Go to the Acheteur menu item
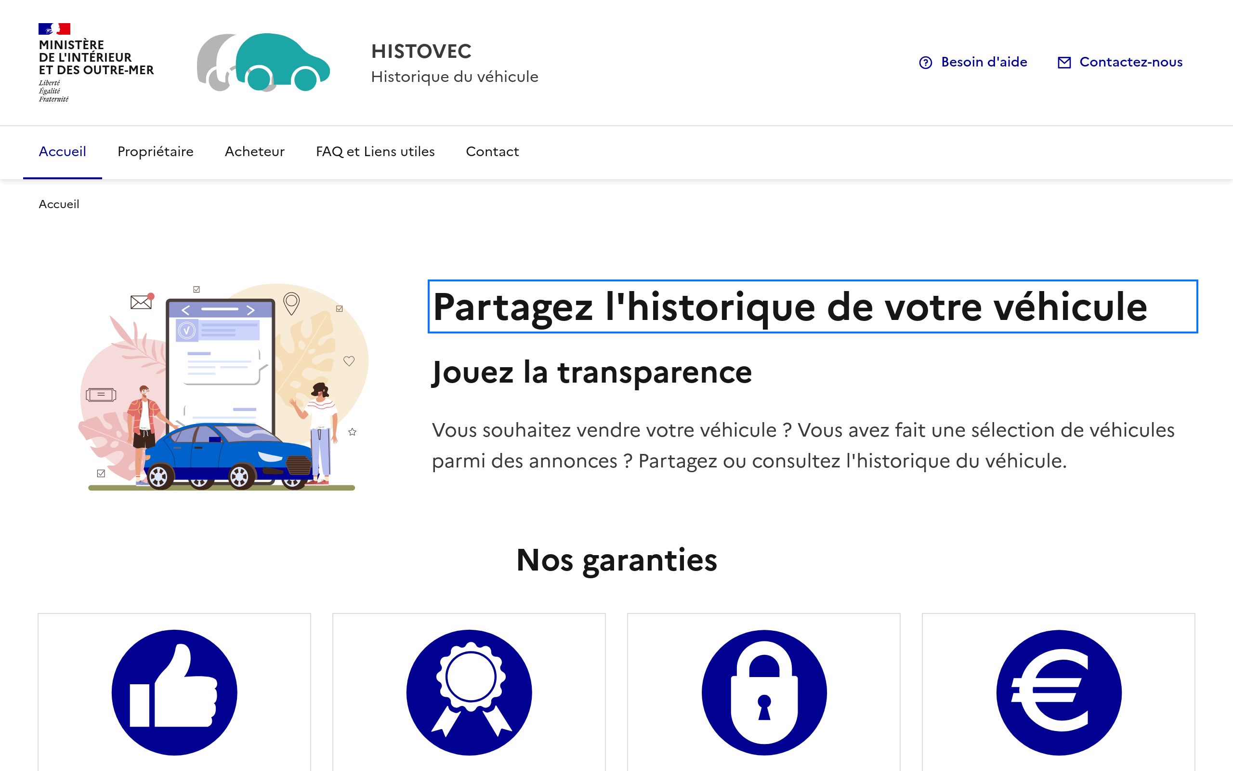Viewport: 1233px width, 771px height. pos(255,151)
